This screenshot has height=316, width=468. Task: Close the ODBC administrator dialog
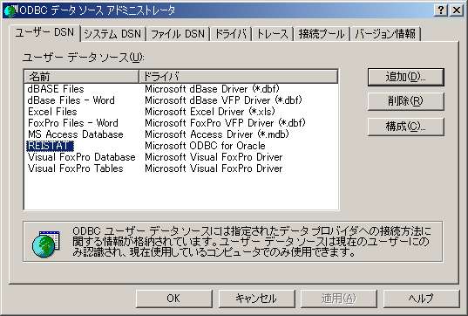[457, 10]
